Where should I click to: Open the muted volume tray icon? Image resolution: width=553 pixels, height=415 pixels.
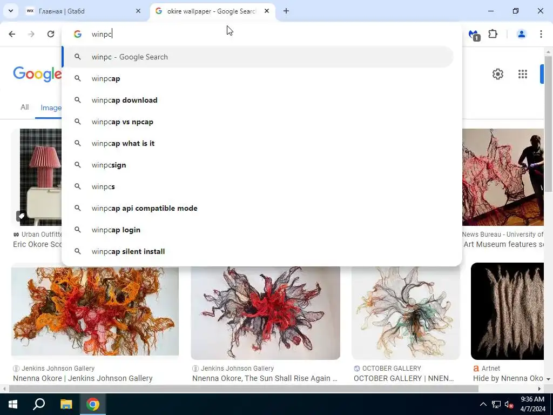(x=509, y=404)
